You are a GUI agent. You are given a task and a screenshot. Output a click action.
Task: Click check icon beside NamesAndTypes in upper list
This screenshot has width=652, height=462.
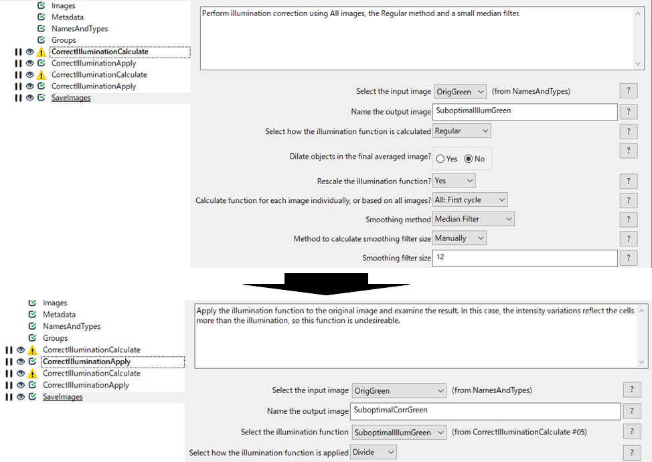[x=41, y=28]
